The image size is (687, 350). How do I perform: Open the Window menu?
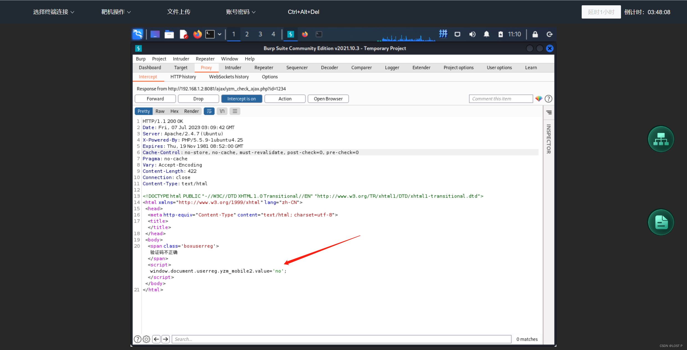tap(230, 59)
